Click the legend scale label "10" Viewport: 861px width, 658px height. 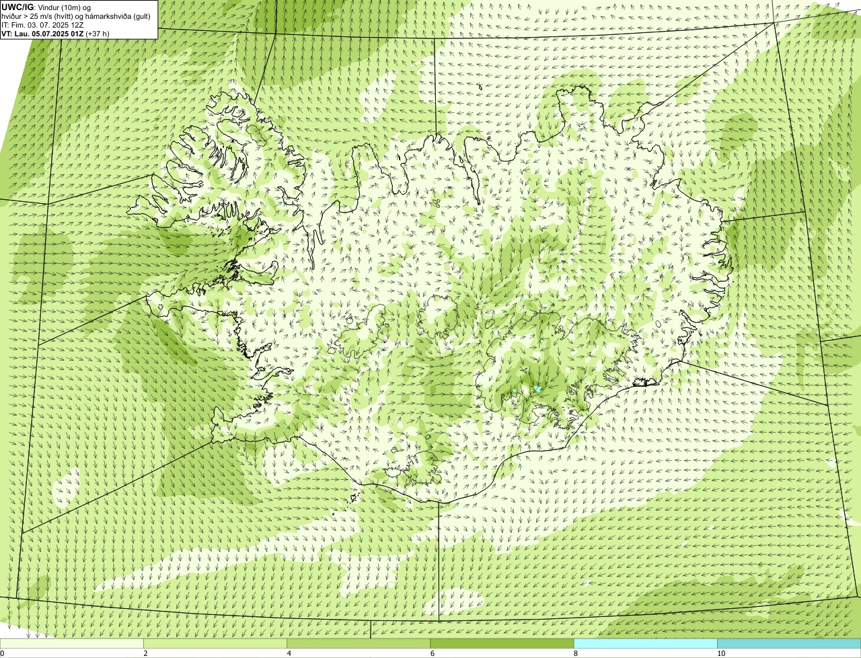pyautogui.click(x=721, y=653)
